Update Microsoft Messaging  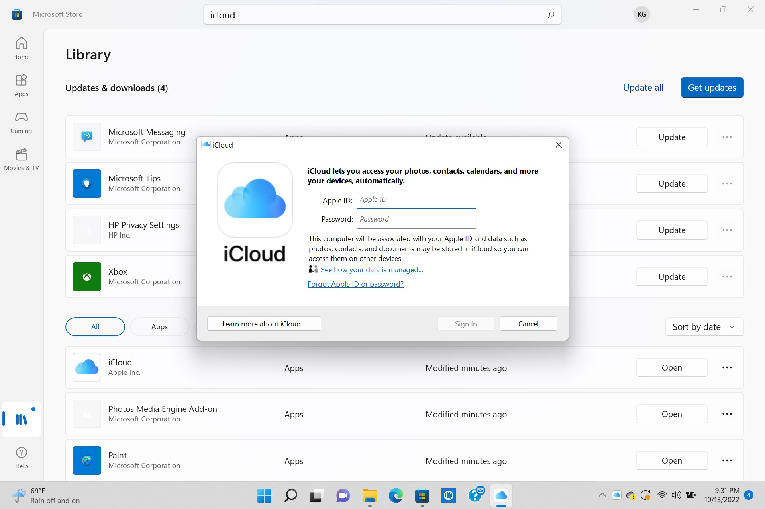(x=672, y=137)
